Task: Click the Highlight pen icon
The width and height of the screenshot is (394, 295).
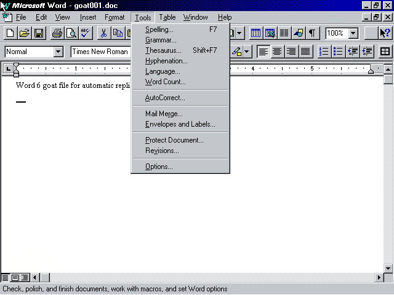Action: pyautogui.click(x=236, y=52)
